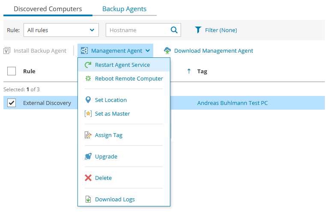333x212 pixels.
Task: Click the Set as Master star icon
Action: click(88, 113)
